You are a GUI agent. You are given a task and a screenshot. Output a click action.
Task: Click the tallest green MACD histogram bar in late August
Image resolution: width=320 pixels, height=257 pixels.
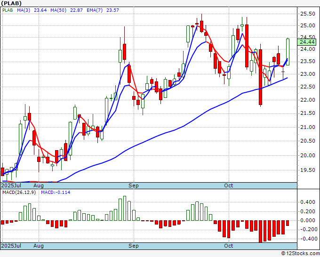pyautogui.click(x=125, y=208)
